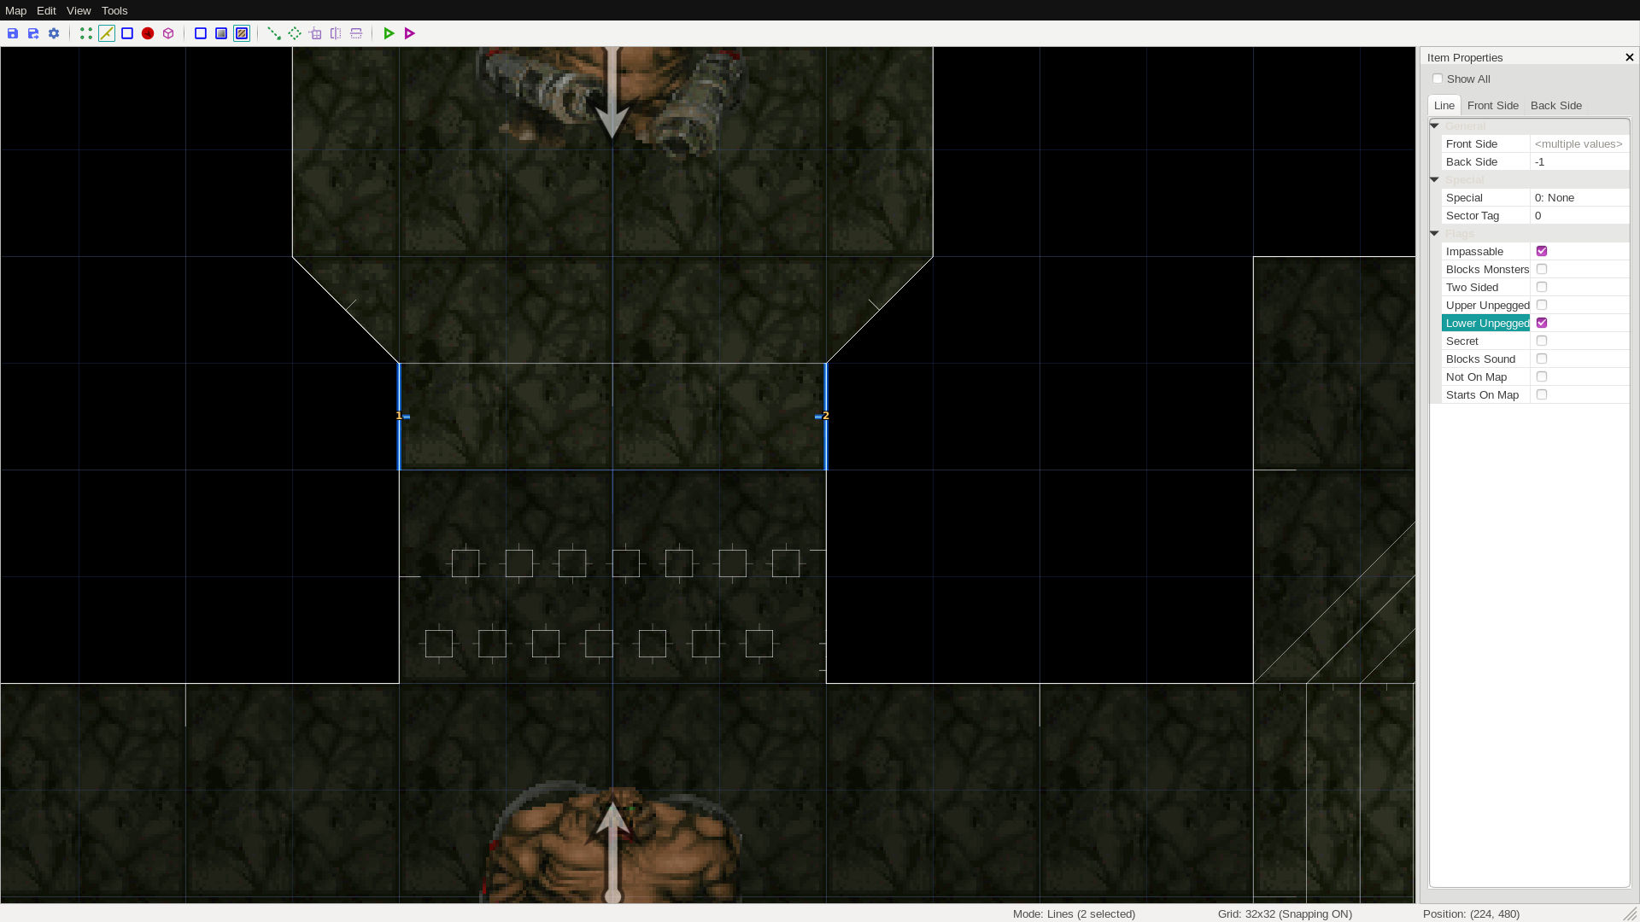1640x922 pixels.
Task: Click the draw lines tool icon
Action: pos(274,33)
